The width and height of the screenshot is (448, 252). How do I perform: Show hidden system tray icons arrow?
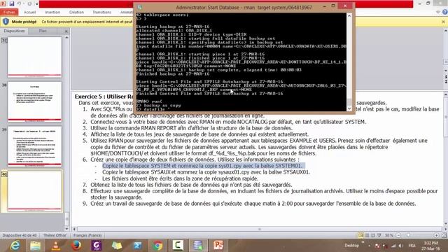pos(369,246)
